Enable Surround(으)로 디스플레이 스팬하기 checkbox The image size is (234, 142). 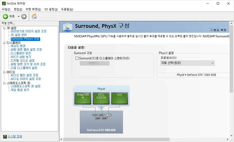click(77, 58)
